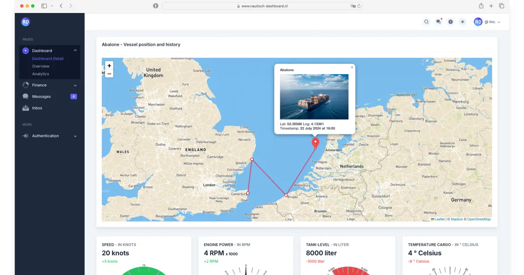Collapse the Dashboard menu section

click(x=75, y=50)
